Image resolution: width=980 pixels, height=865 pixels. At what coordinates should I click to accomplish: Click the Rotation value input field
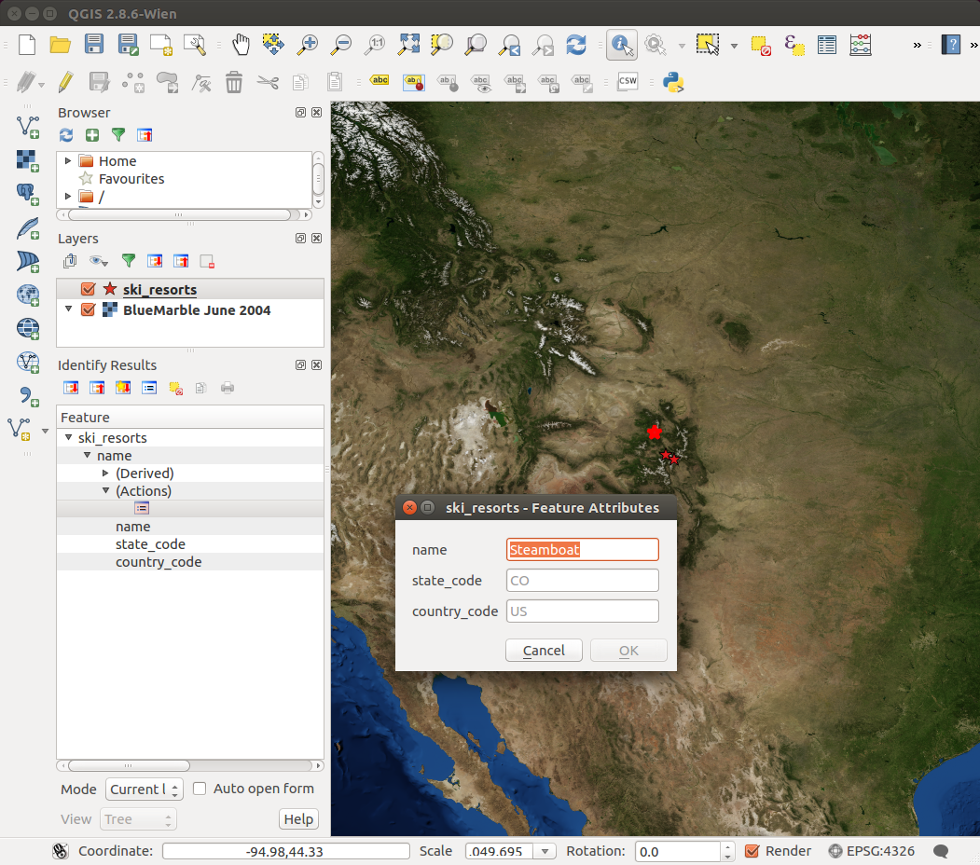point(677,851)
